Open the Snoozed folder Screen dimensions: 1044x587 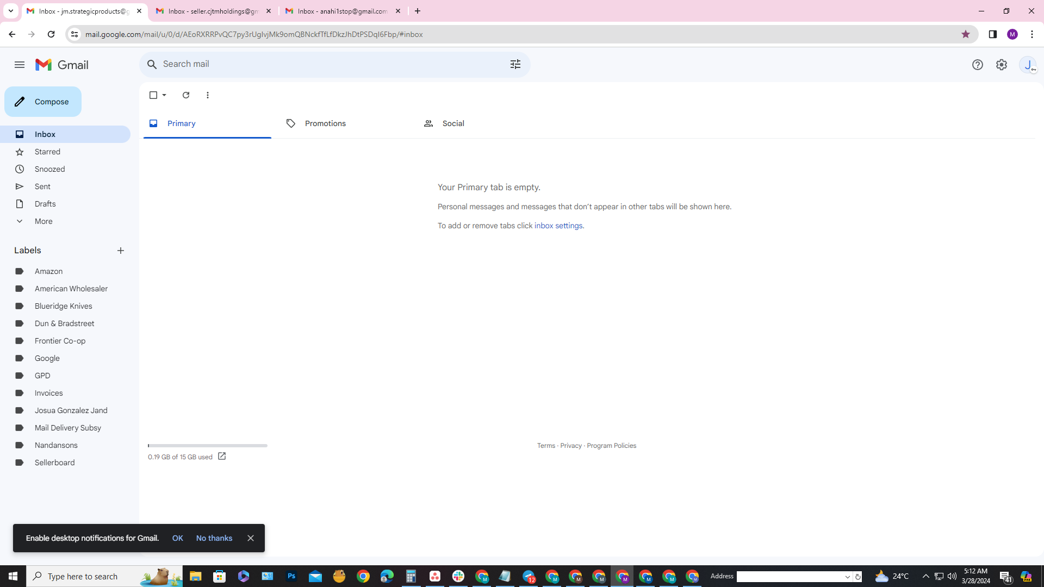tap(65, 169)
